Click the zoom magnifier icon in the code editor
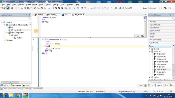 146,85
